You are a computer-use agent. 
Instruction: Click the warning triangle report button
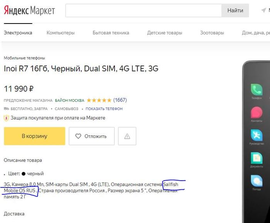(x=127, y=136)
